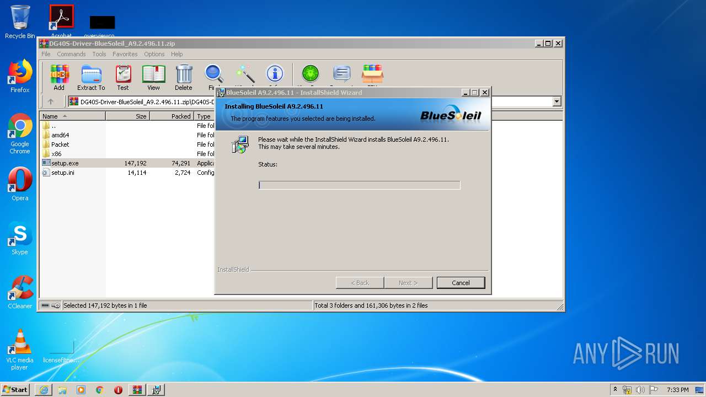706x397 pixels.
Task: Click the volume speaker tray icon
Action: coord(640,390)
